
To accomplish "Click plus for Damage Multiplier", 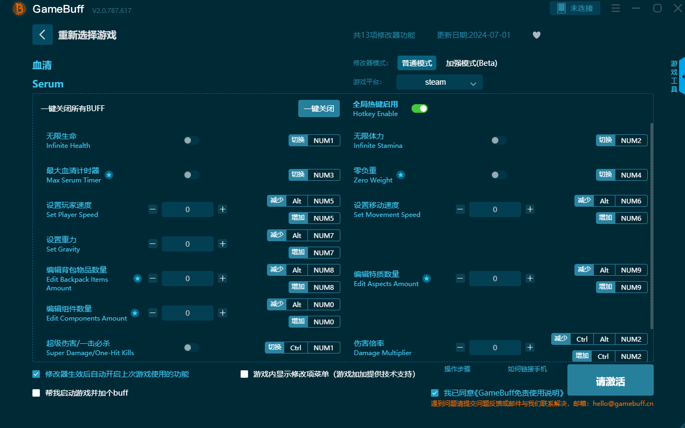I will 530,348.
